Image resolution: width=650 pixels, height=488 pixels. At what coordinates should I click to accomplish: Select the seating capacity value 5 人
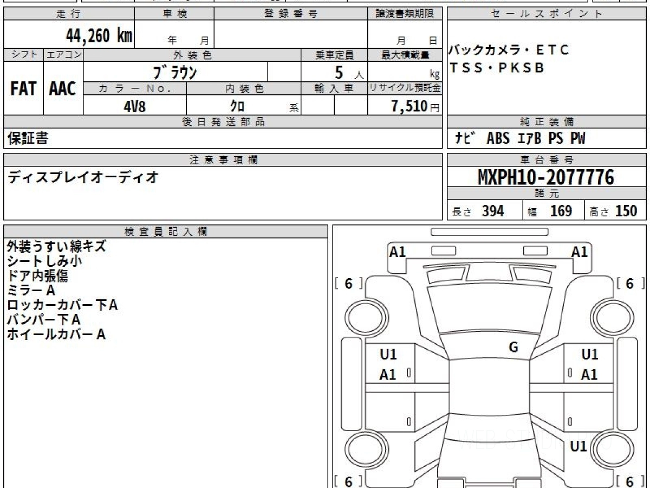pos(349,72)
